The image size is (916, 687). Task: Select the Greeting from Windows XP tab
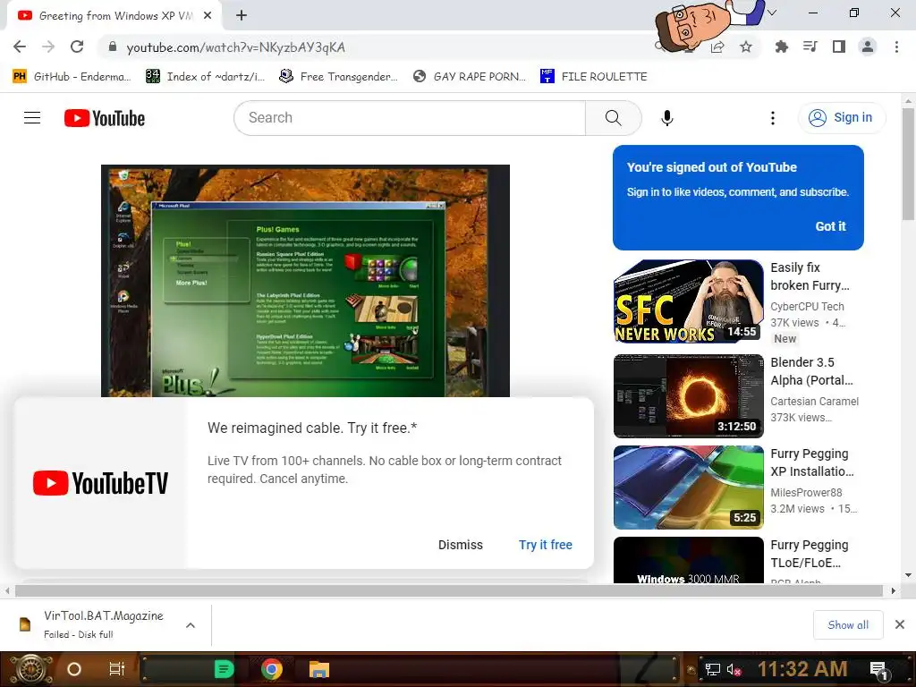pyautogui.click(x=114, y=16)
